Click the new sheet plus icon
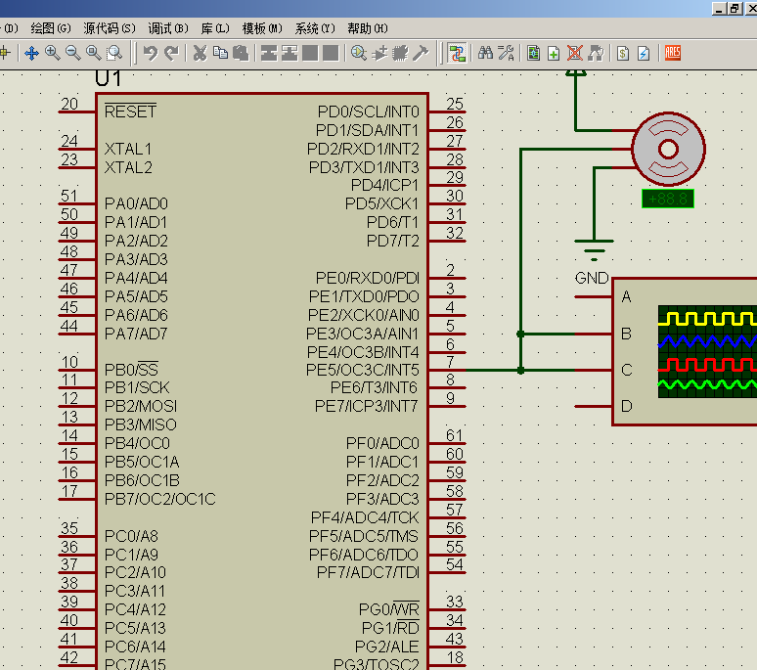This screenshot has width=757, height=670. [x=554, y=53]
